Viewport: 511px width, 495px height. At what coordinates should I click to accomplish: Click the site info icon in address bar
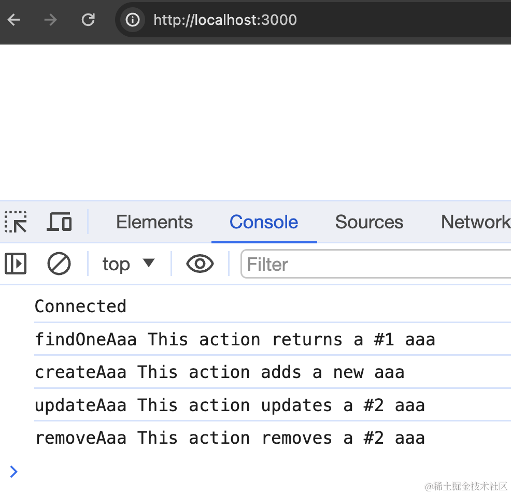pos(133,20)
